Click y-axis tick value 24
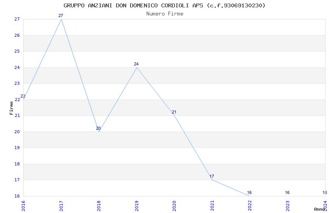329x213 pixels. [x=17, y=67]
